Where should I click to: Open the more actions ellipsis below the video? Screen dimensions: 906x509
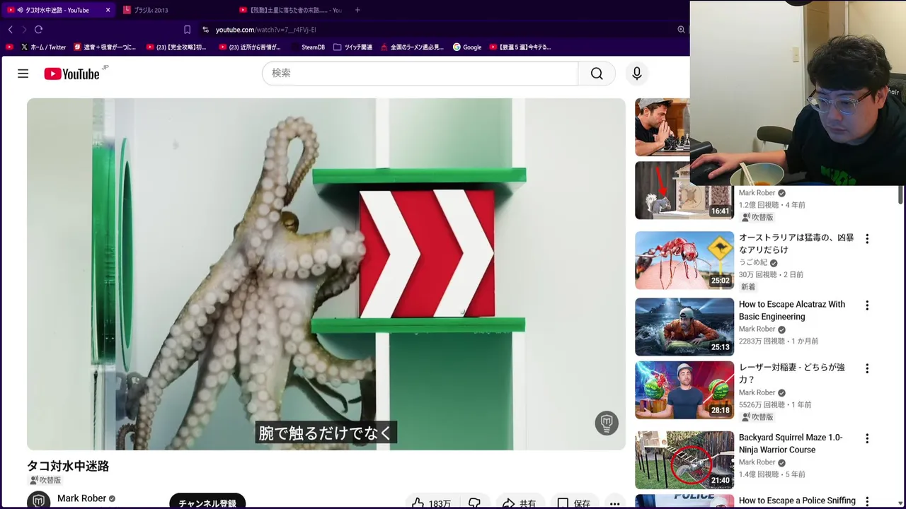tap(614, 503)
